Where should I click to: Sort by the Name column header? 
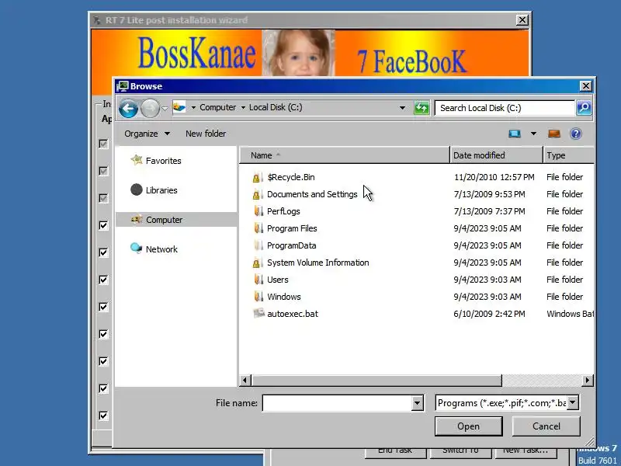(345, 155)
